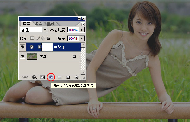This screenshot has height=122, width=190.
Task: Hide the 色阶 1 layer
Action: [x=22, y=47]
